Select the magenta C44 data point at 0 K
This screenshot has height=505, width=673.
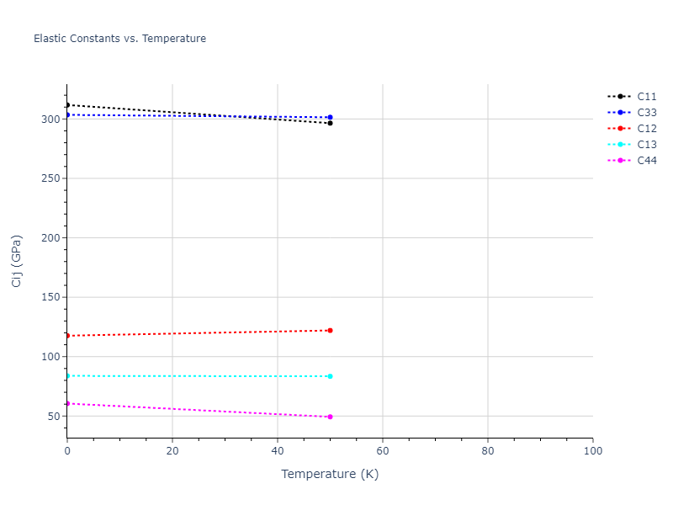(x=67, y=403)
